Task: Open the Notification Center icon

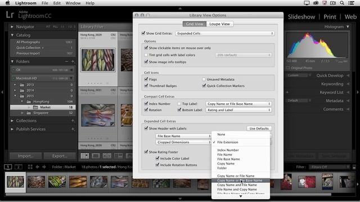Action: (x=351, y=3)
